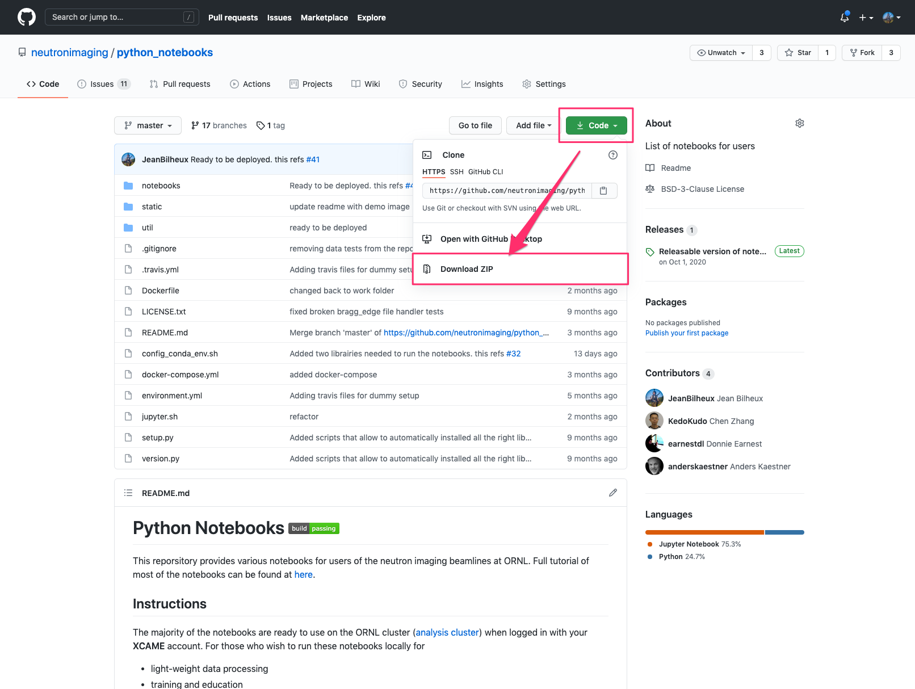
Task: Click the Download ZIP option
Action: click(466, 268)
